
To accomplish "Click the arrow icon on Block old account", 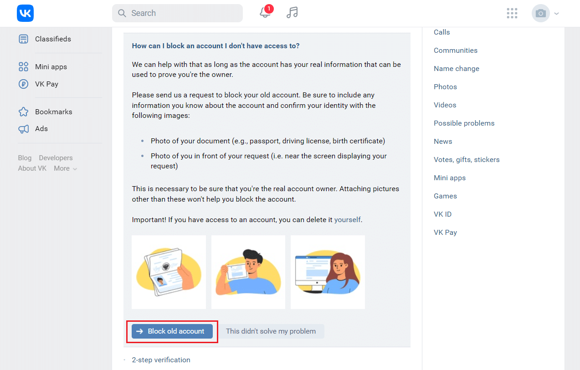I will pyautogui.click(x=140, y=331).
